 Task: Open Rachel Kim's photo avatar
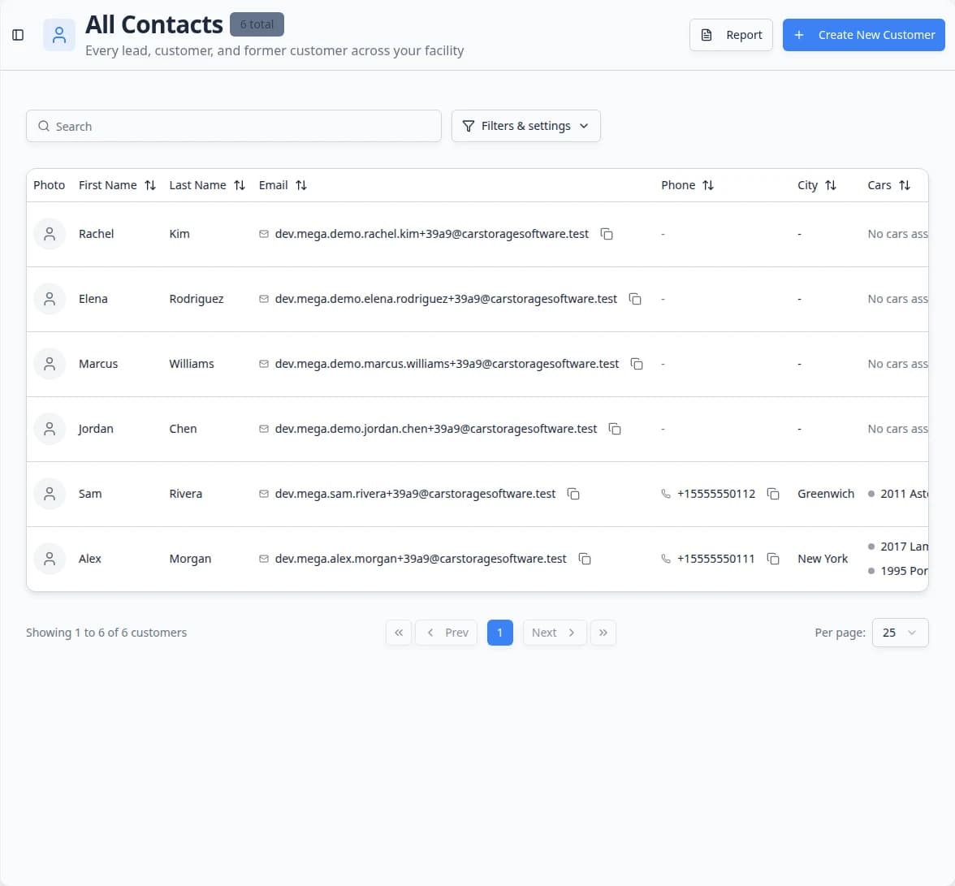[x=50, y=234]
